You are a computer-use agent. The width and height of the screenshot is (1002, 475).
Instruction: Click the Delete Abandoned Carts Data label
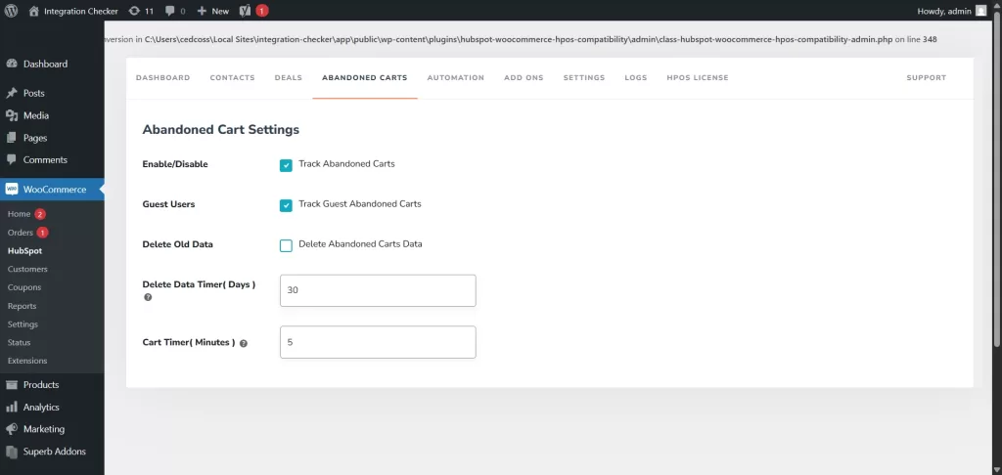(x=360, y=244)
